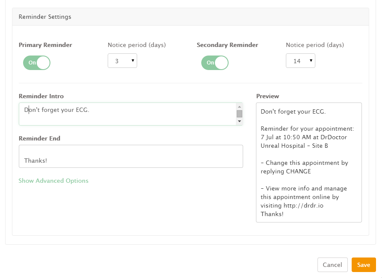Turn off the Primary Reminder toggle
382x278 pixels.
coord(37,63)
